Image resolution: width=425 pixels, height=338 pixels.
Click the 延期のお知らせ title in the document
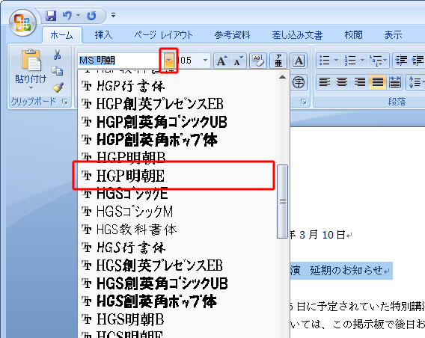pos(346,270)
